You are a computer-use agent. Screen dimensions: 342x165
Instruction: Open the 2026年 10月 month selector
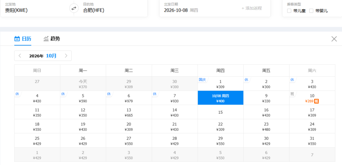(x=43, y=56)
